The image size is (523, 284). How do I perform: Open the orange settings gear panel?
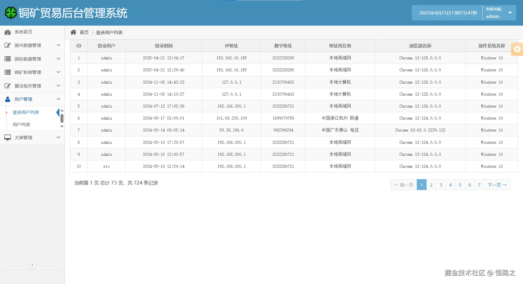[x=517, y=49]
